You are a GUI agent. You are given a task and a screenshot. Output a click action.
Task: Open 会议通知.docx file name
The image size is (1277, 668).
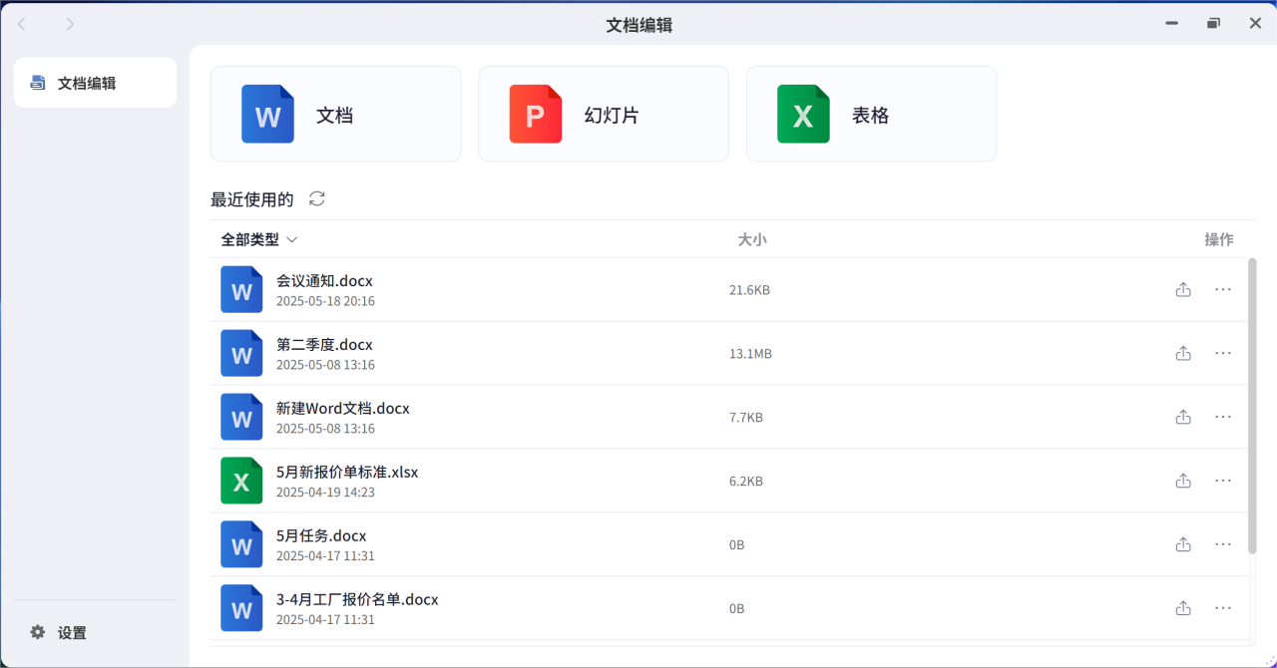click(x=324, y=281)
